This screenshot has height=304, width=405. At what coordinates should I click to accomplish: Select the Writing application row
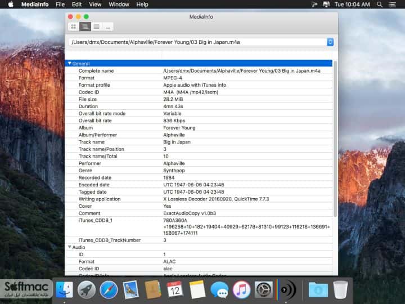point(199,199)
